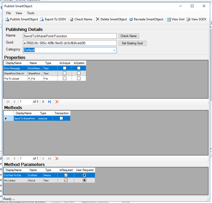Open the File menu

[9, 13]
